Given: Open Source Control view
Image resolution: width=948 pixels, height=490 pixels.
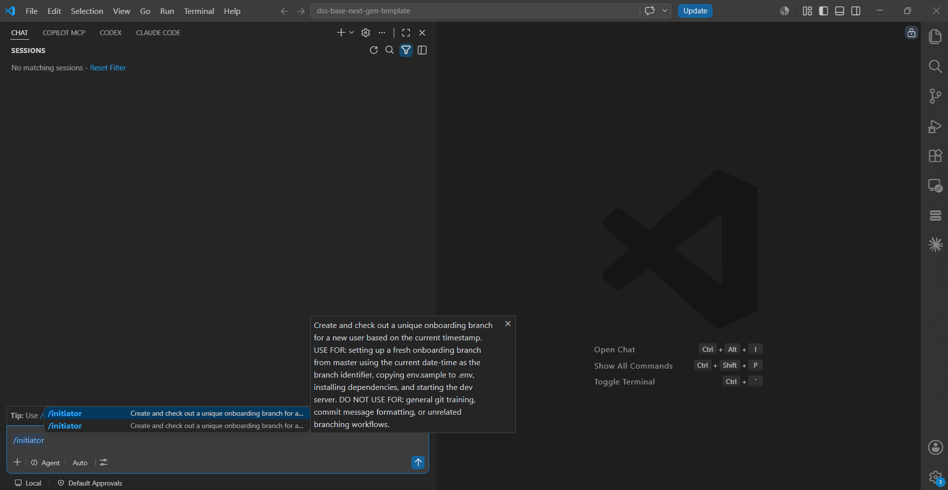Looking at the screenshot, I should pyautogui.click(x=935, y=96).
